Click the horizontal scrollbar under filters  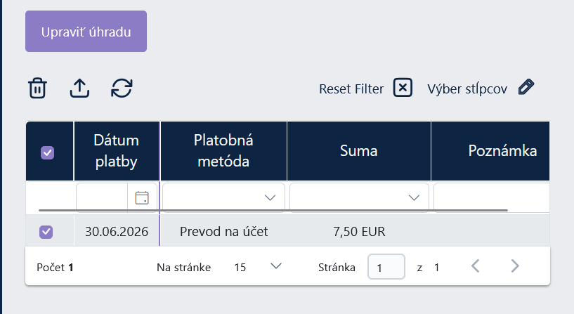(x=273, y=211)
